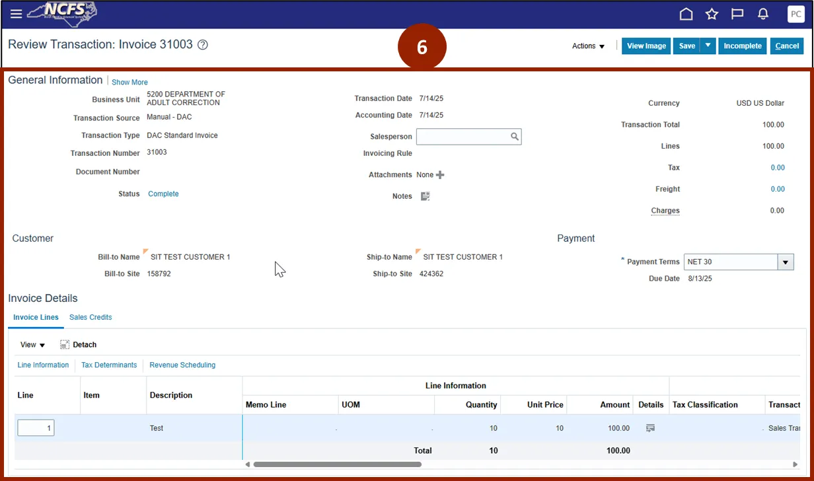Click the help question mark icon
The height and width of the screenshot is (481, 814).
203,45
